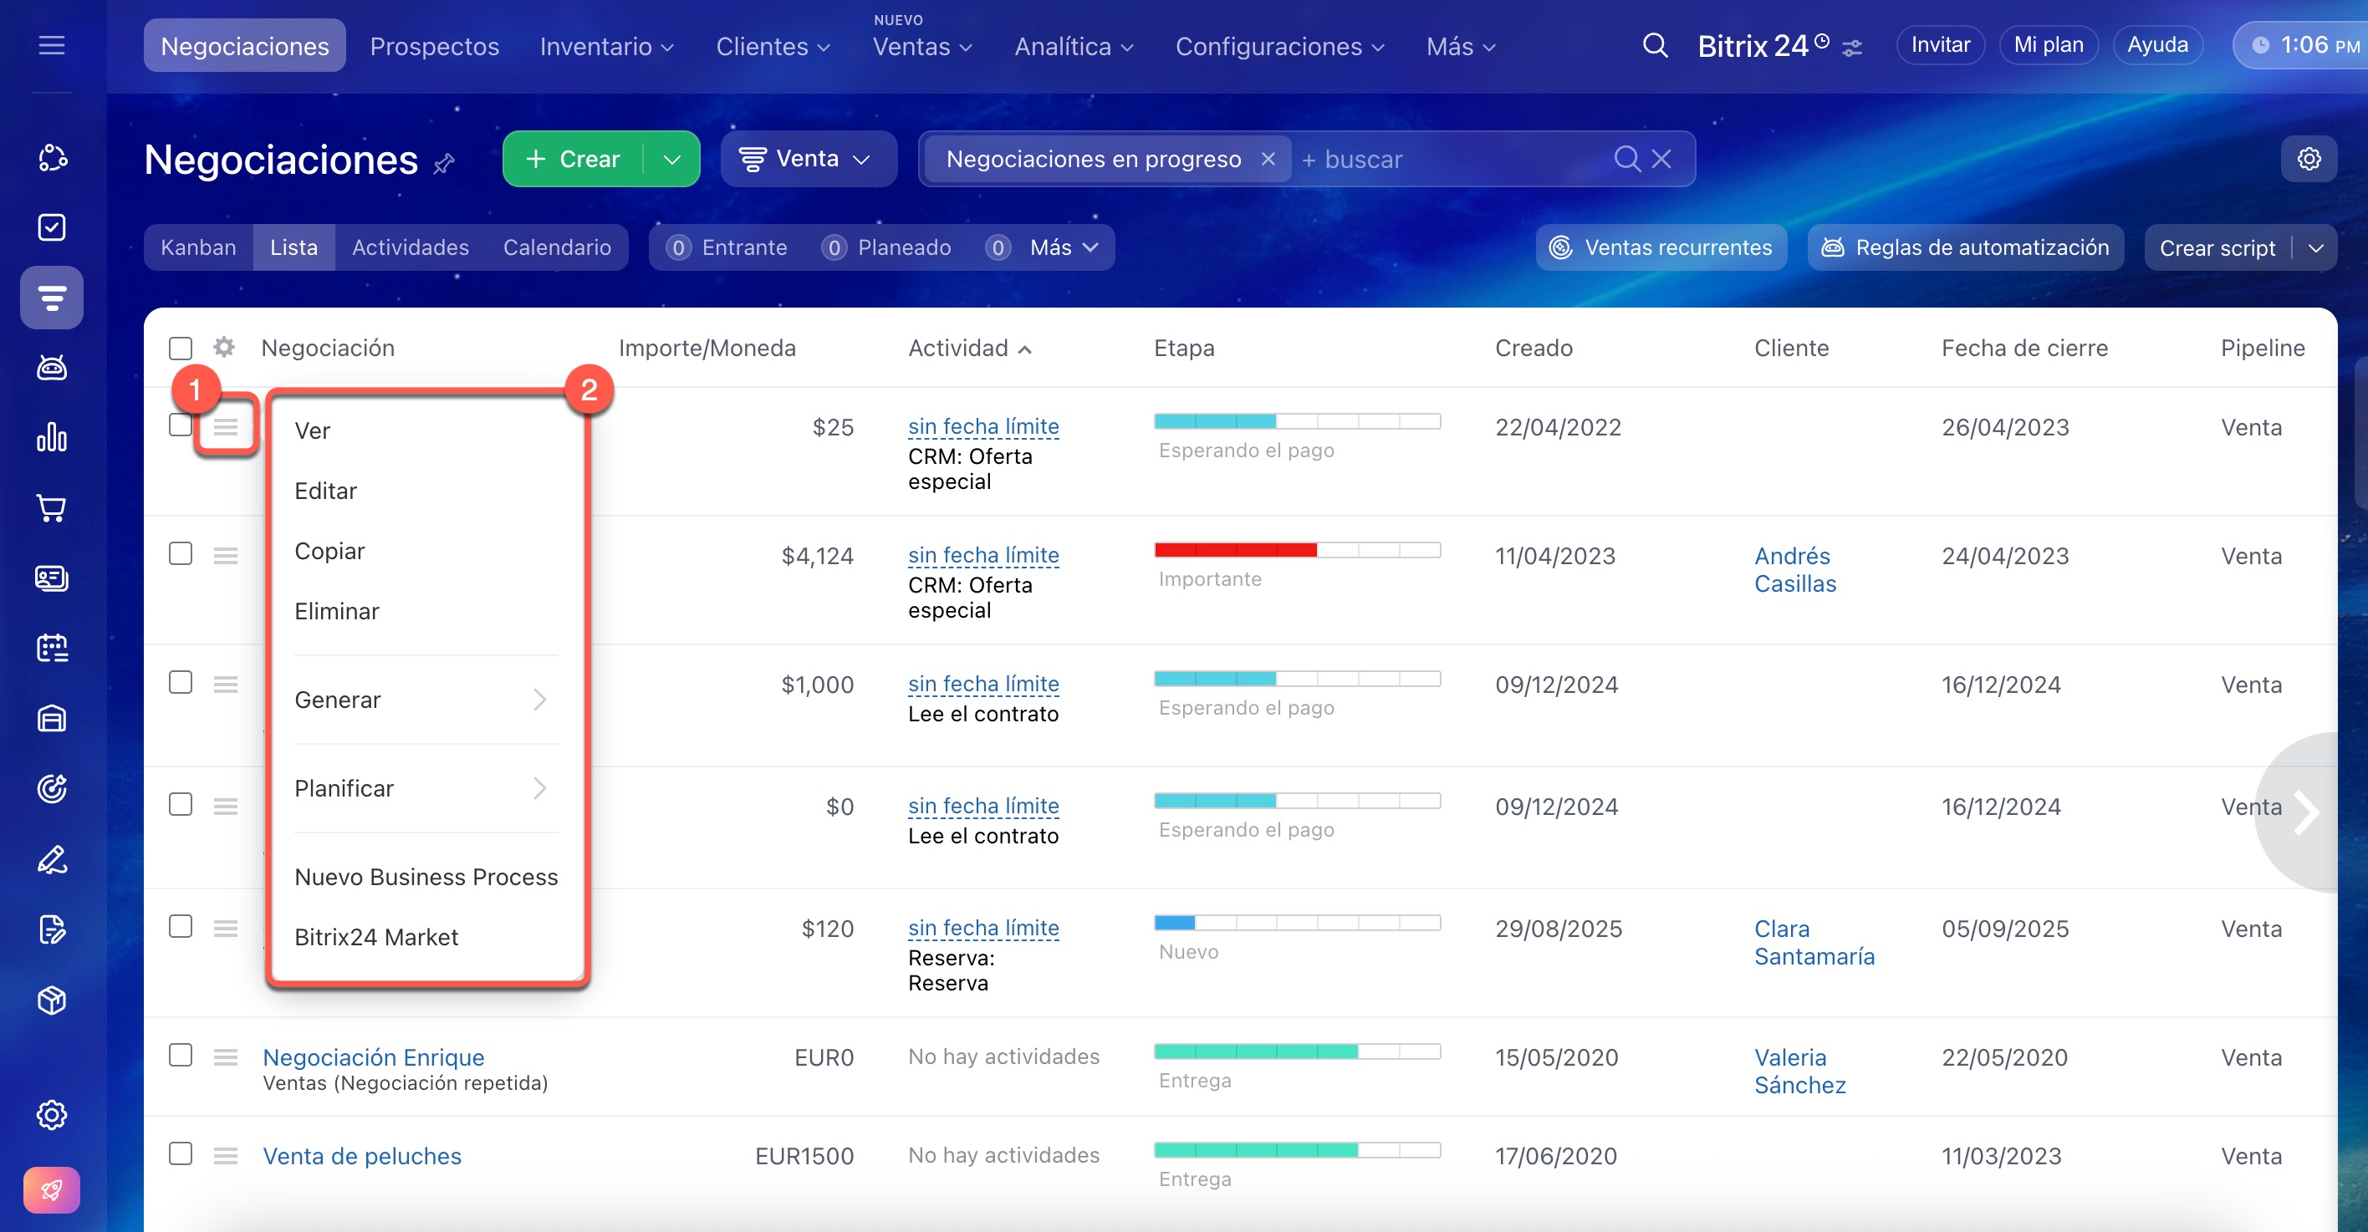Open the bar chart analytics sidebar icon

coord(52,437)
